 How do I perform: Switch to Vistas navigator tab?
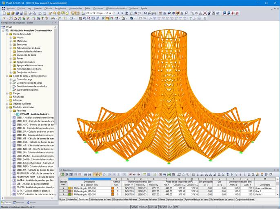tap(31, 202)
